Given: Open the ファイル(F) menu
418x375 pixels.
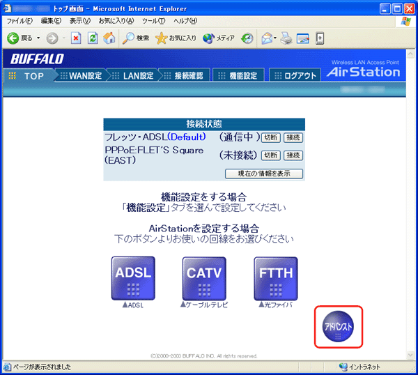Looking at the screenshot, I should [x=20, y=21].
